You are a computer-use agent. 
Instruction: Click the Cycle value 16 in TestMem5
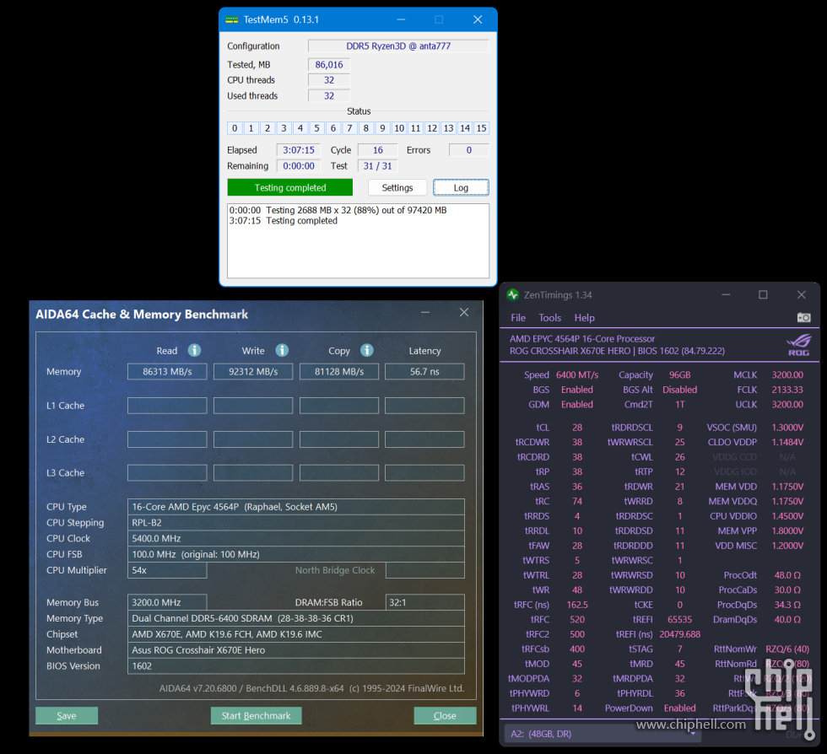coord(378,150)
